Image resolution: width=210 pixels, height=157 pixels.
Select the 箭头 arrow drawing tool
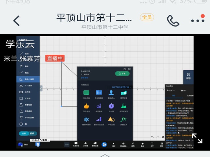tap(28, 66)
